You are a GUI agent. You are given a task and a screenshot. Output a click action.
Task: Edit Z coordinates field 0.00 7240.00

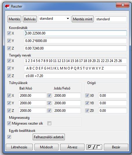75,48
